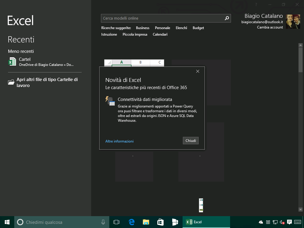This screenshot has height=228, width=304.
Task: Open Task View from taskbar
Action: (116, 222)
